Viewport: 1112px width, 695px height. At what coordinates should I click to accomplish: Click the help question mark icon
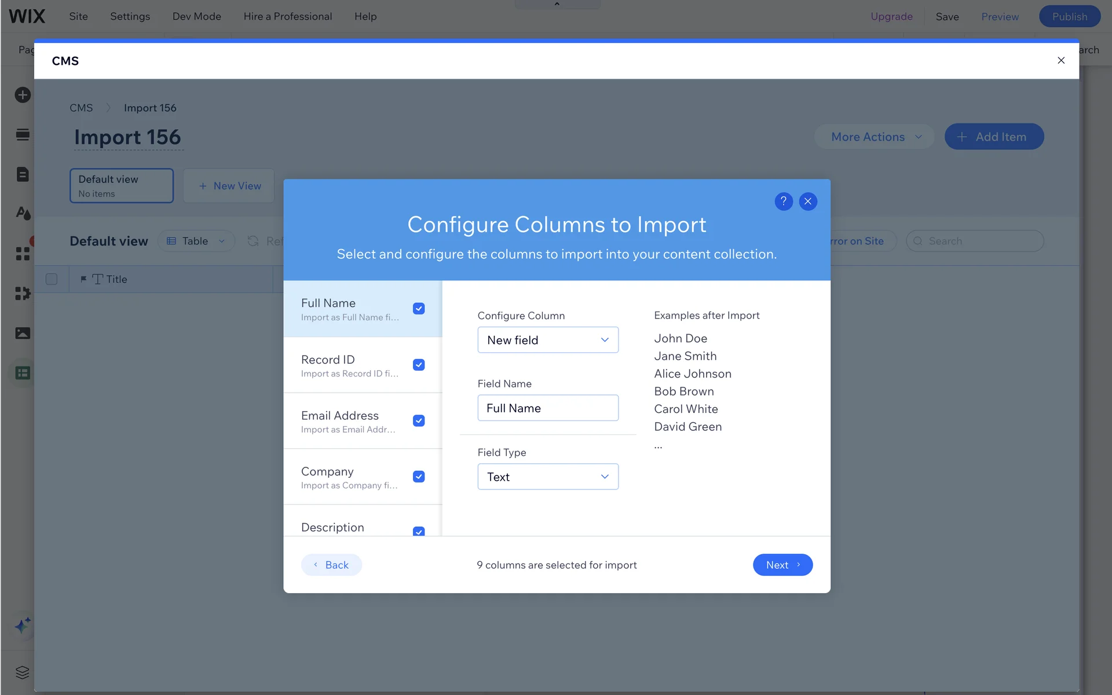pos(783,201)
